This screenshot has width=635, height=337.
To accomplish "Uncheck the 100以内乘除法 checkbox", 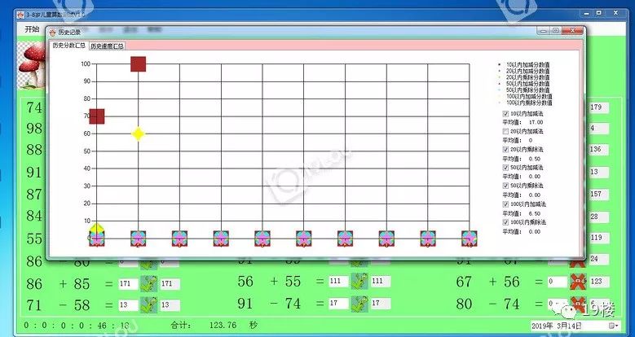I will click(505, 222).
